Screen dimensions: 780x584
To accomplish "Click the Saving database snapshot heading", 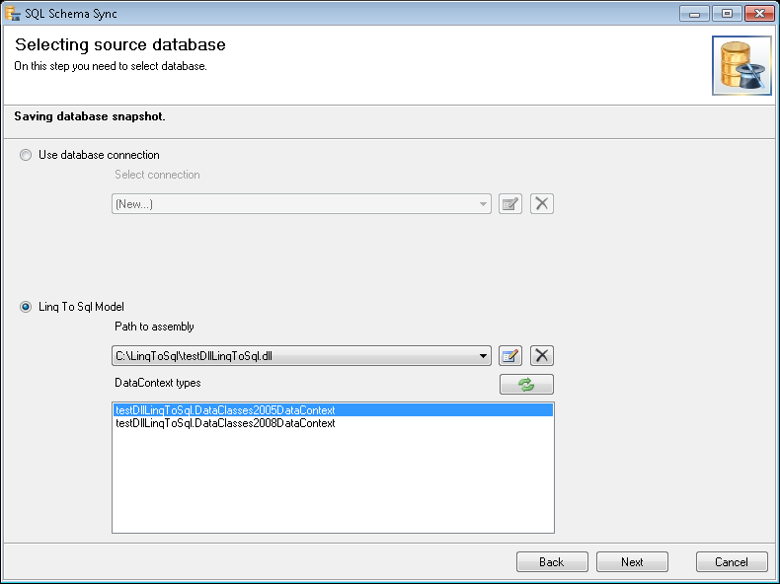I will [x=90, y=116].
